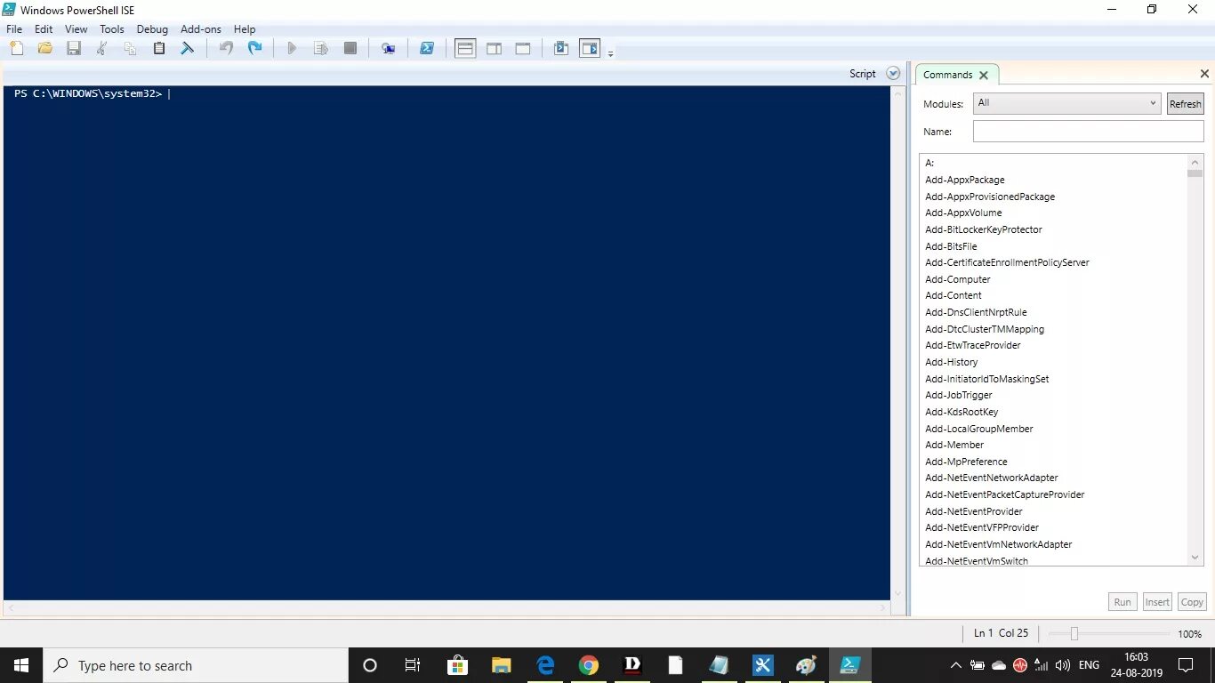1215x683 pixels.
Task: Select Add-Computer command
Action: [x=958, y=279]
